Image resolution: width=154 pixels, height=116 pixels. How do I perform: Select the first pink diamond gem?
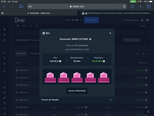[x=50, y=77]
